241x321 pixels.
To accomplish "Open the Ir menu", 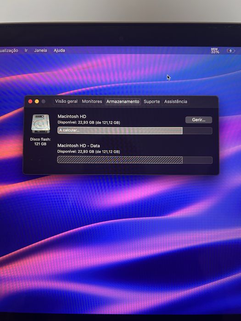I will click(26, 50).
